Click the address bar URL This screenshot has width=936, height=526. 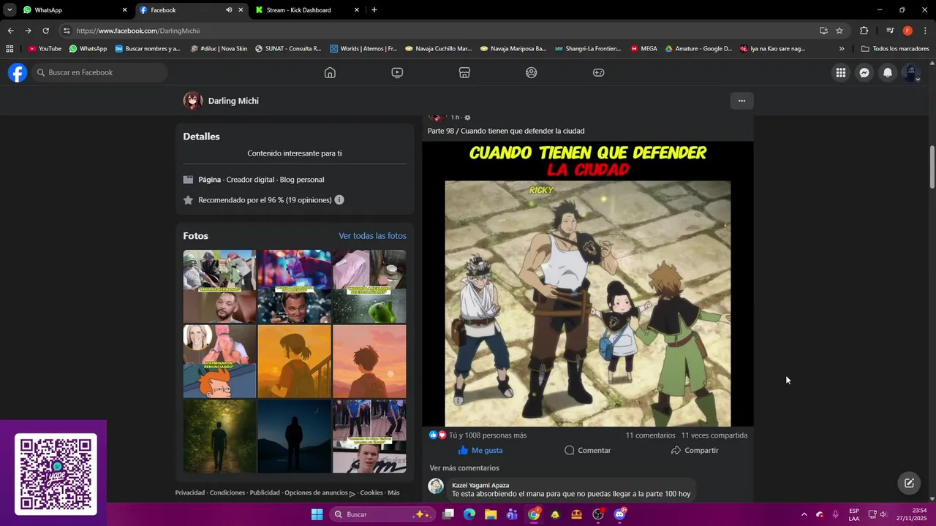pos(137,31)
